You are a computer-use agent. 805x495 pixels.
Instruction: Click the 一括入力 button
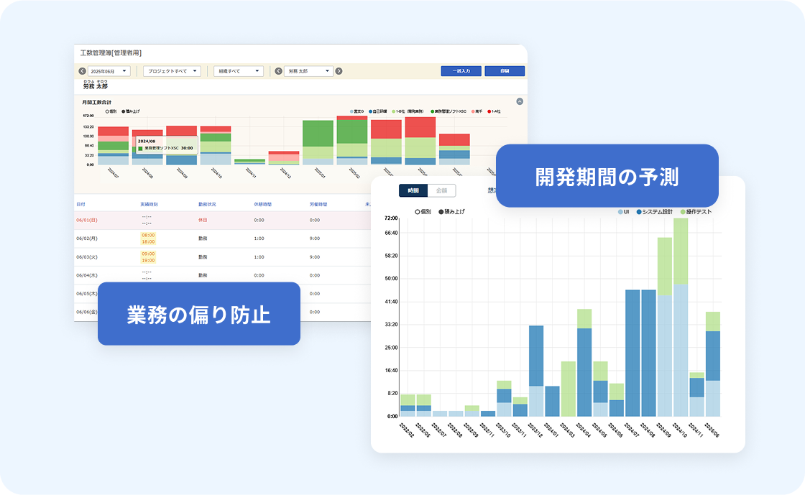(461, 71)
